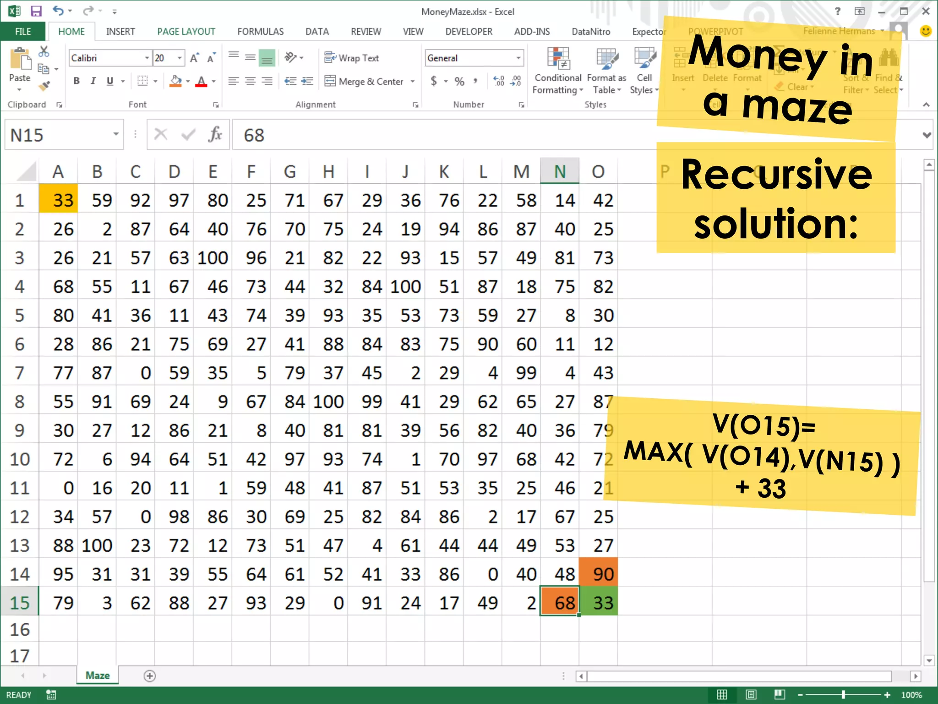938x704 pixels.
Task: Click the red Font Color A button
Action: (201, 81)
